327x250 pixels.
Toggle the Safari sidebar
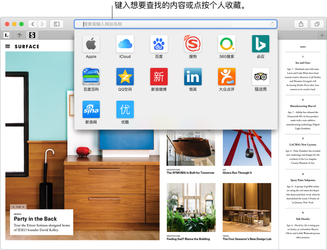[57, 24]
